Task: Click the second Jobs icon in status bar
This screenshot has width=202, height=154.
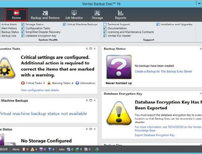Action: (77, 150)
